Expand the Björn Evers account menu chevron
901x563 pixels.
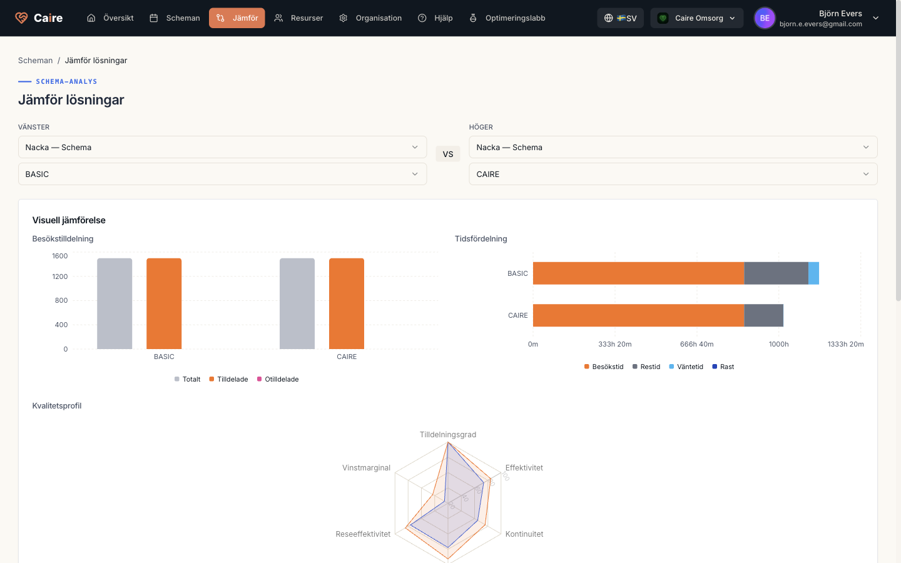click(876, 18)
